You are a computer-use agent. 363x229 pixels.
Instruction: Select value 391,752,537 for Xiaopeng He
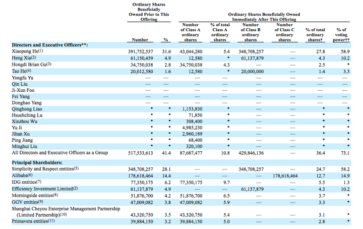[x=141, y=51]
